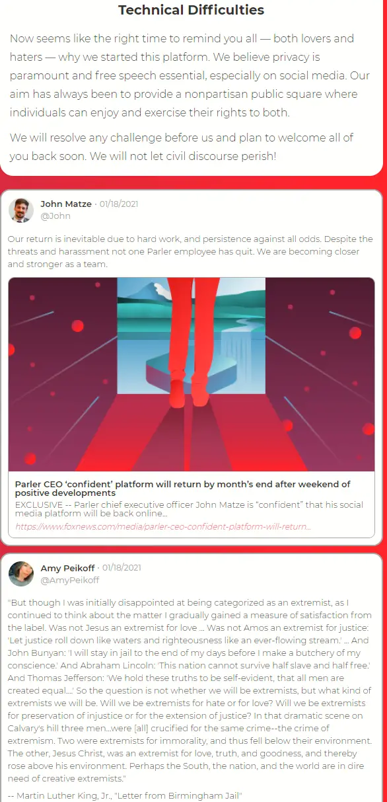Viewport: 387px width, 802px height.
Task: Click the 01/18/2021 date on Amy Peikoff's post
Action: pyautogui.click(x=122, y=568)
